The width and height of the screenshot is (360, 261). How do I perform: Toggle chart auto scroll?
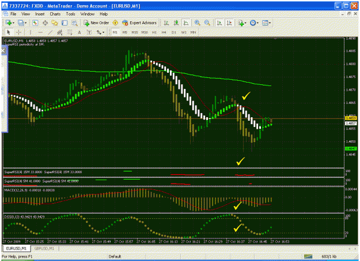pyautogui.click(x=219, y=23)
